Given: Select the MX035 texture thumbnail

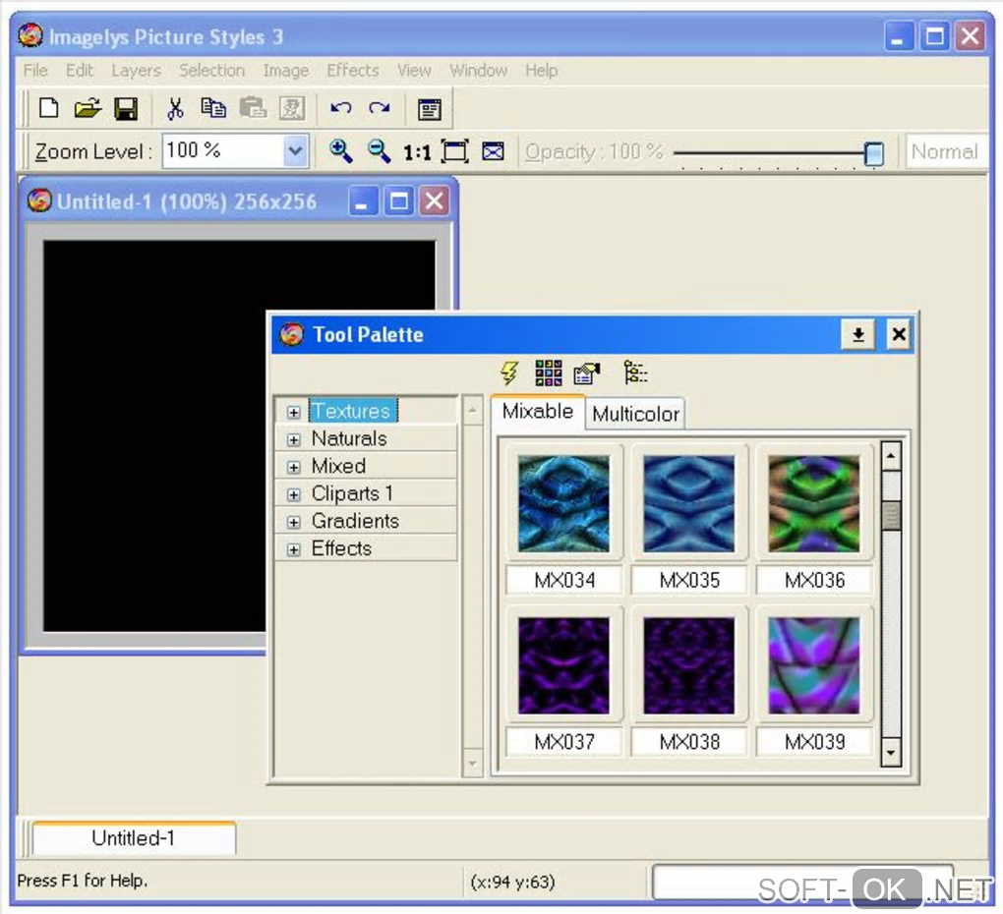Looking at the screenshot, I should tap(689, 503).
